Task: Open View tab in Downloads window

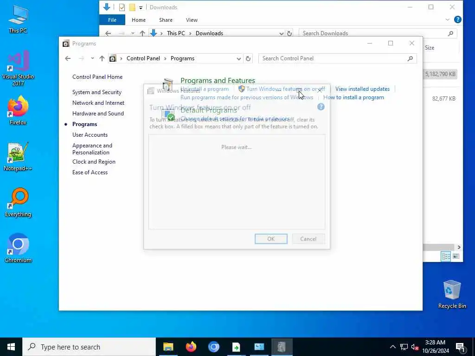Action: coord(192,20)
